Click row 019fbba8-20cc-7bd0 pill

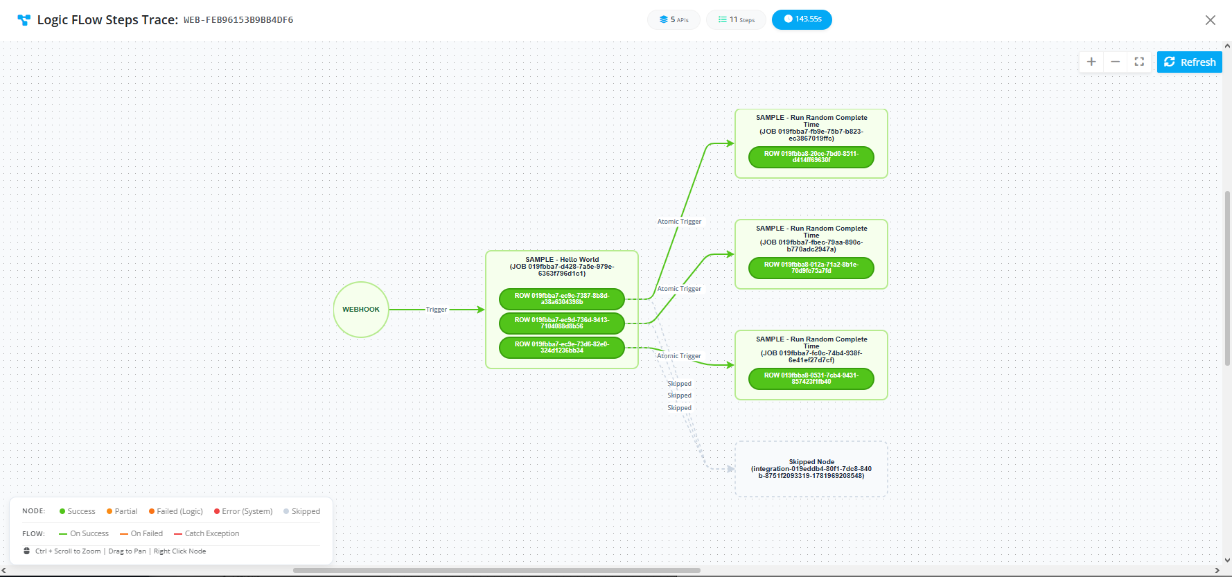tap(811, 157)
